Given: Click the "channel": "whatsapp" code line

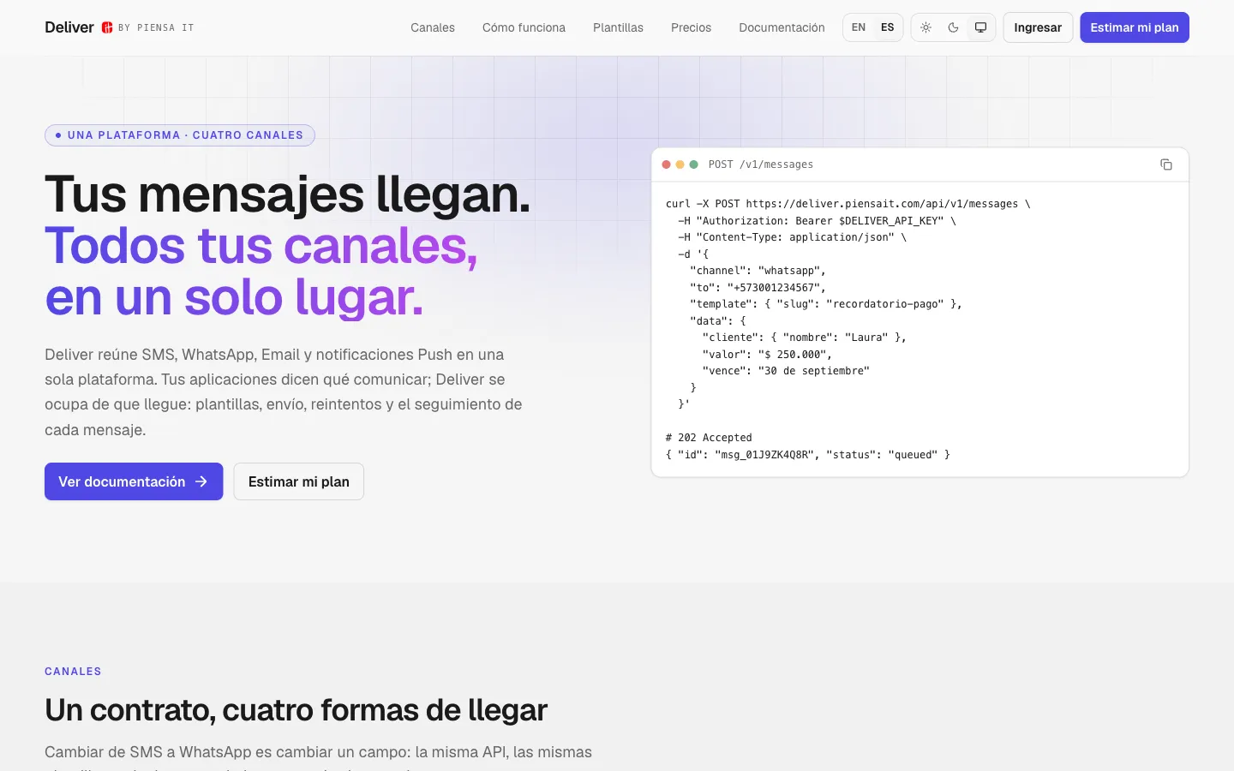Looking at the screenshot, I should pos(758,271).
